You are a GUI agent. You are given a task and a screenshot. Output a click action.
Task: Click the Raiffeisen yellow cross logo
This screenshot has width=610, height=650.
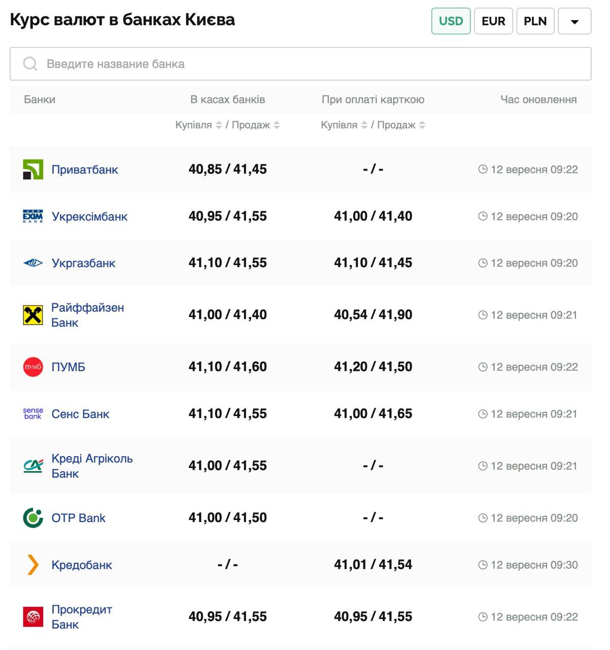point(33,315)
